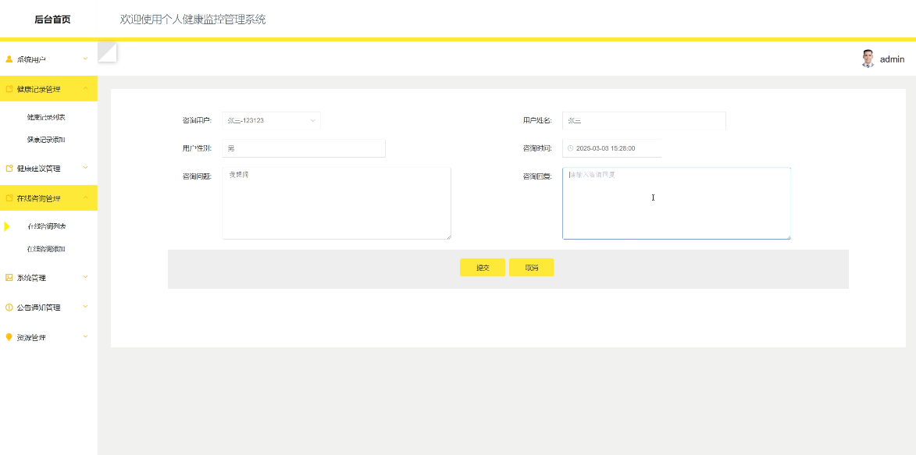916x455 pixels.
Task: Click the 健康建议管理 sidebar icon
Action: [x=9, y=168]
